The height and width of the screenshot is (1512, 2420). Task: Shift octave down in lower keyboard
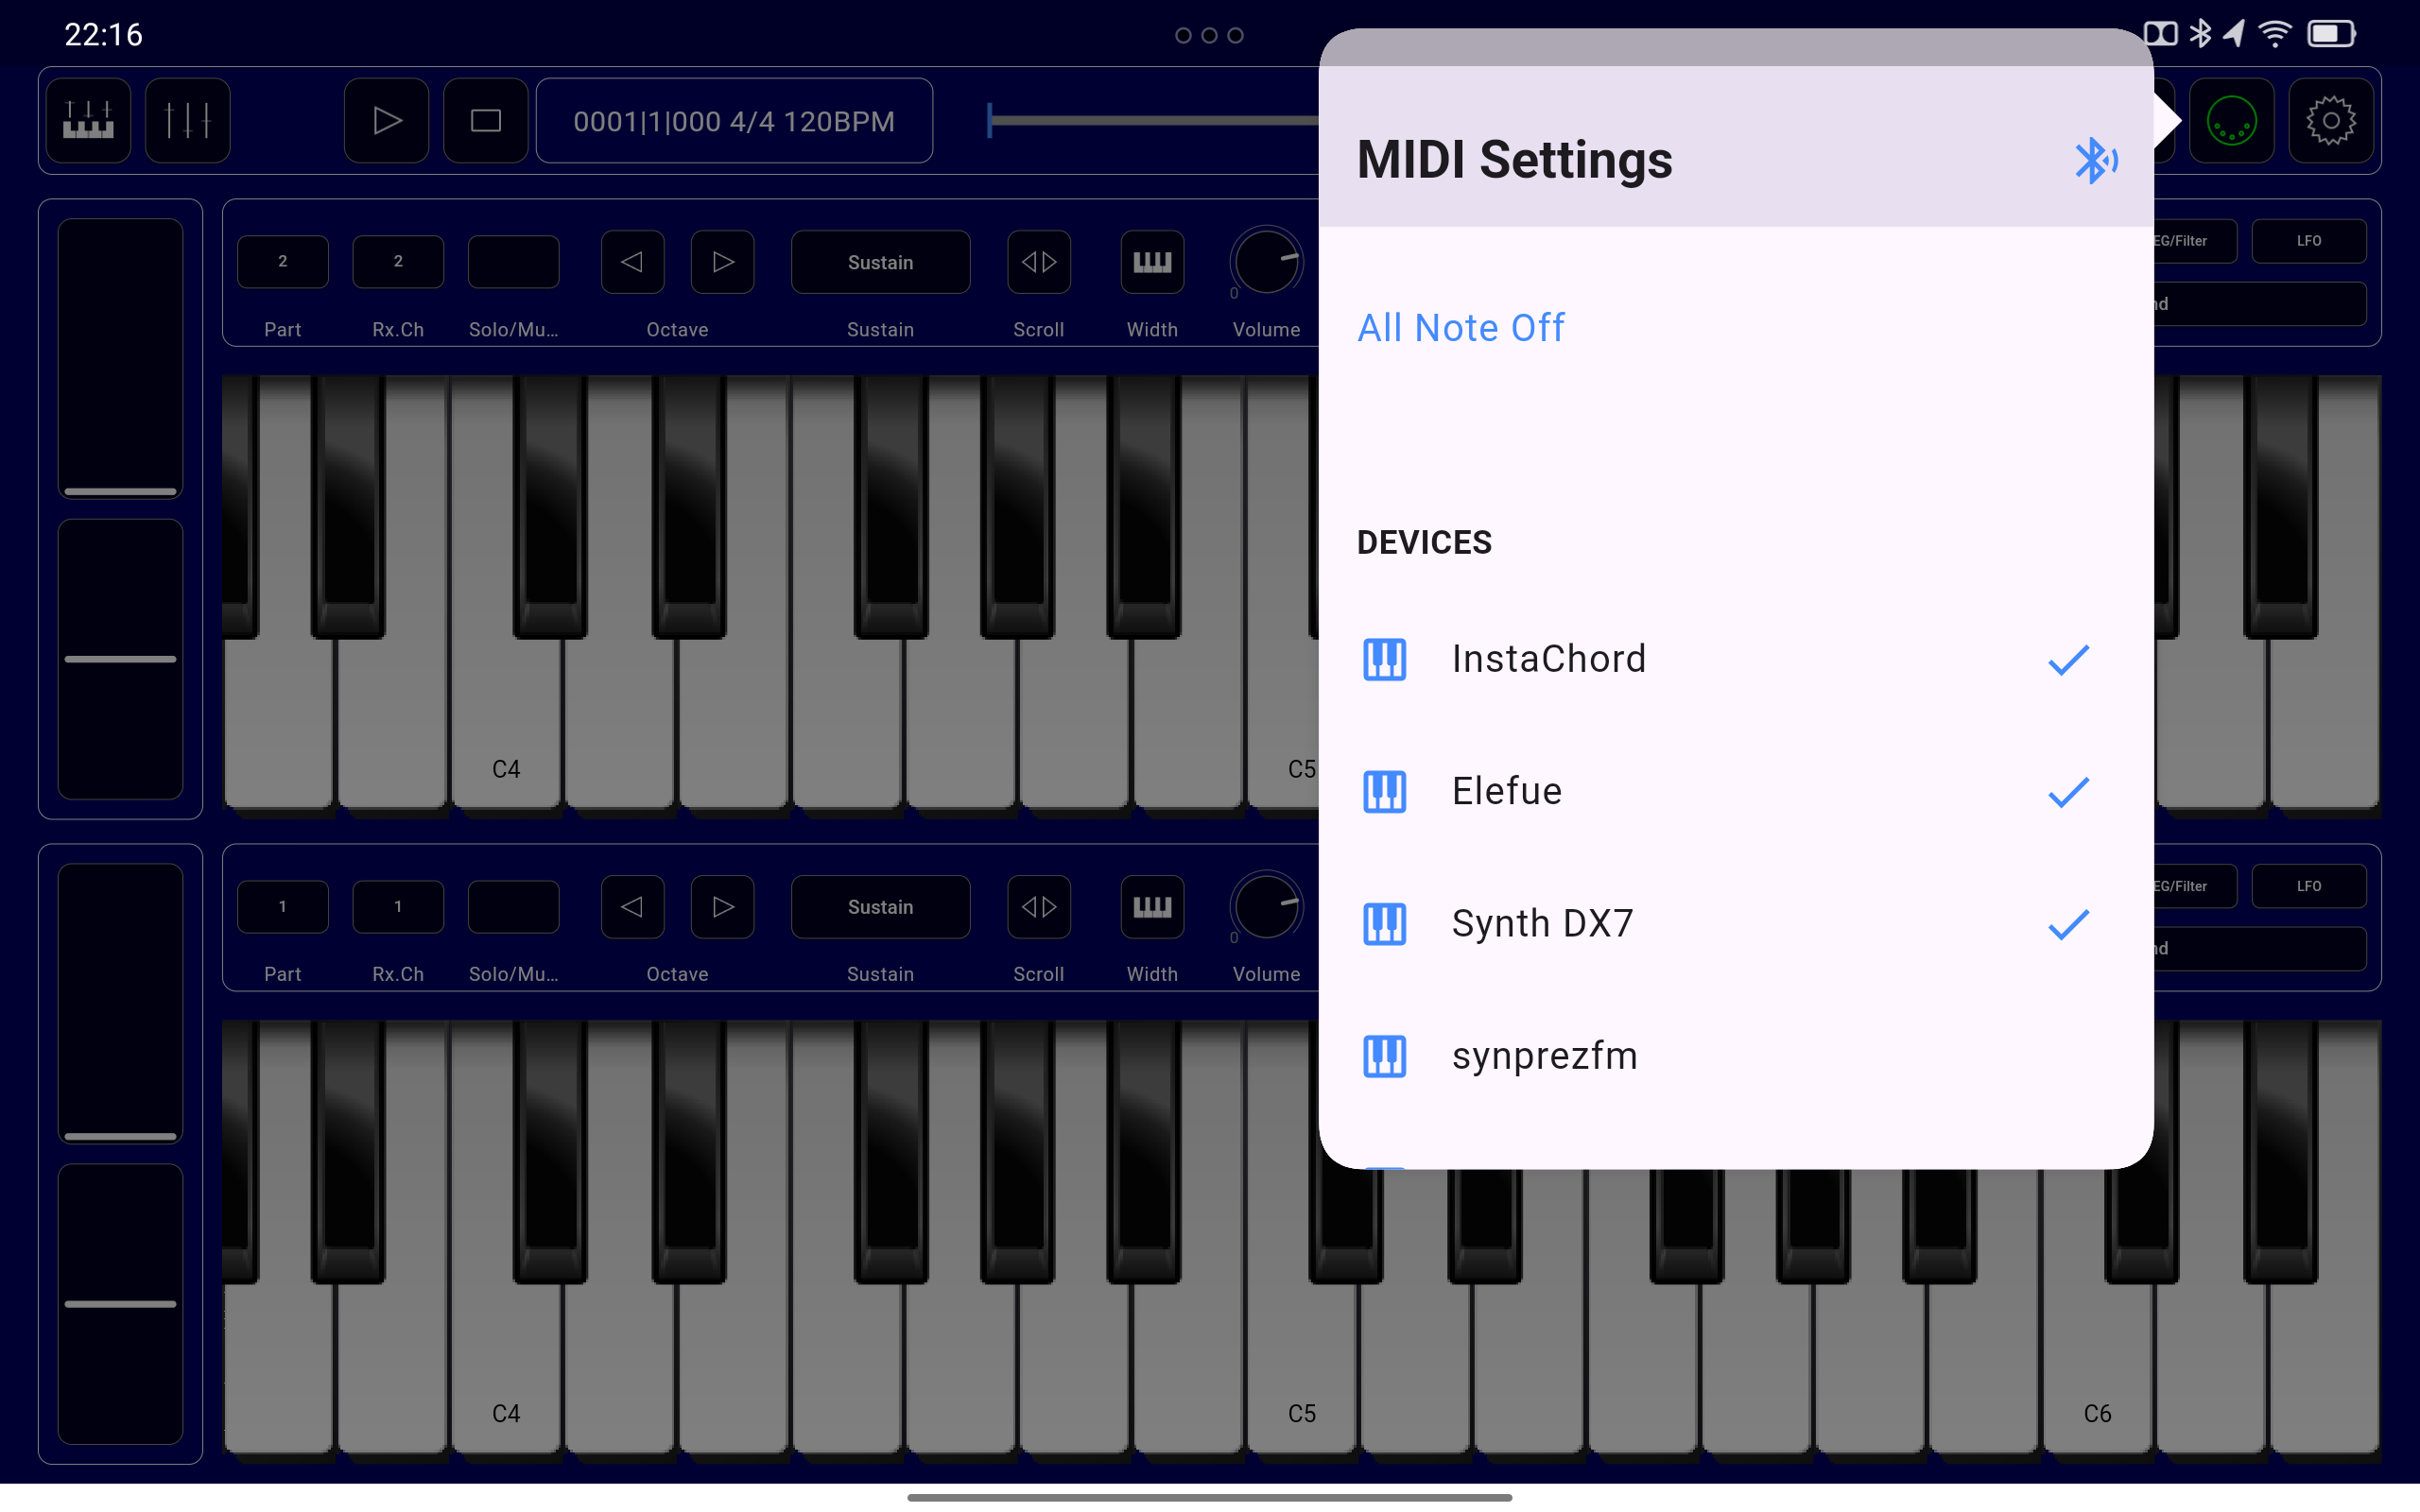[632, 907]
